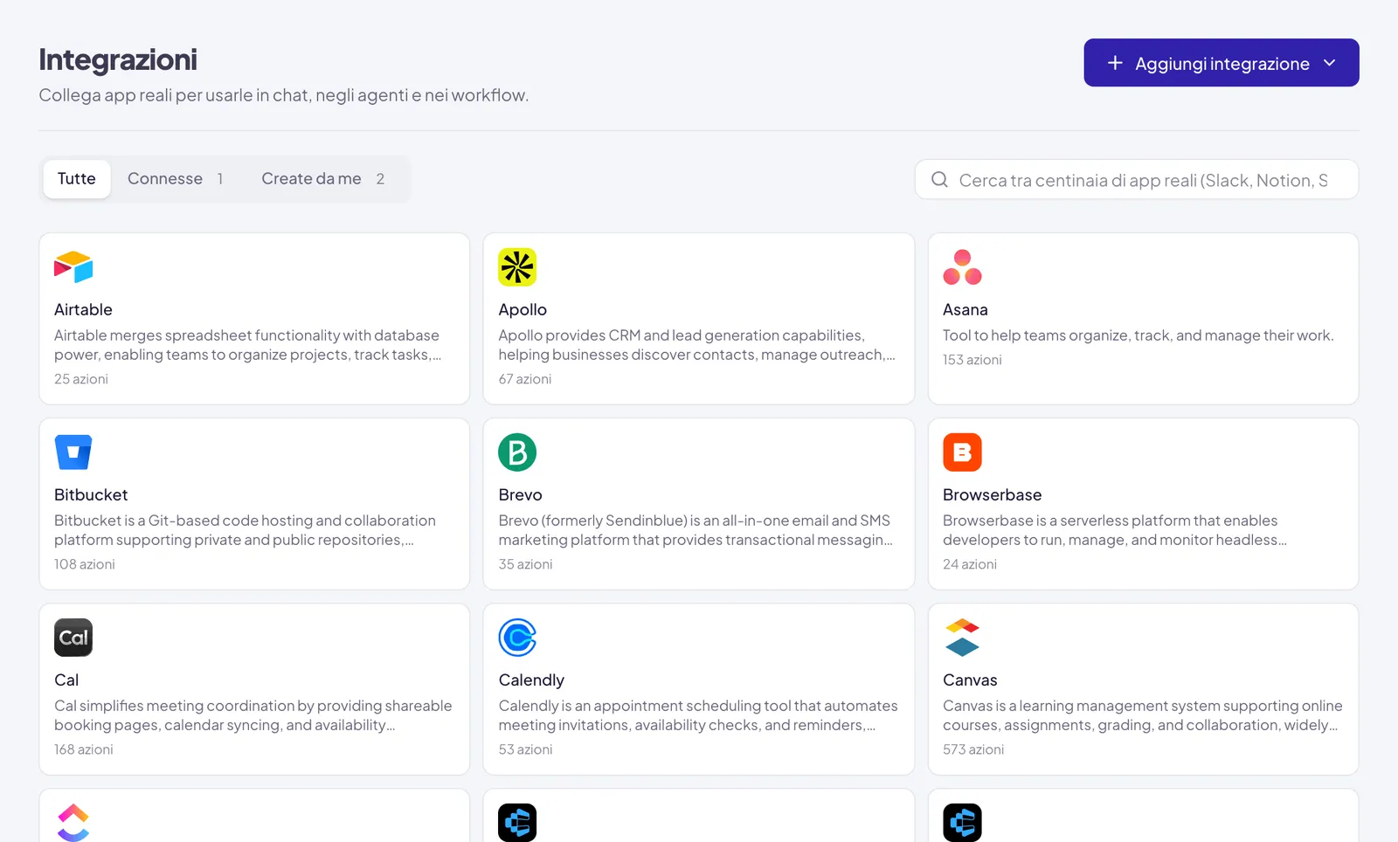Click the search magnifier icon
This screenshot has width=1398, height=842.
point(939,179)
